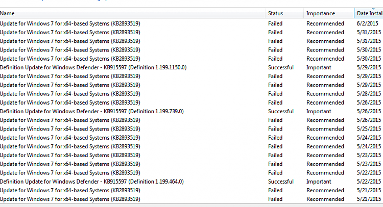This screenshot has width=383, height=207.
Task: Select the KB2893519 update dated 5/28/2015
Action: [70, 94]
